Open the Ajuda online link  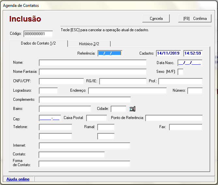(x=18, y=179)
